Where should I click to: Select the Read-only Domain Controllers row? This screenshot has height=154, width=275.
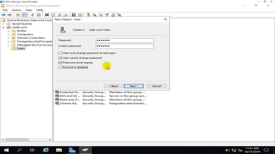click(101, 100)
